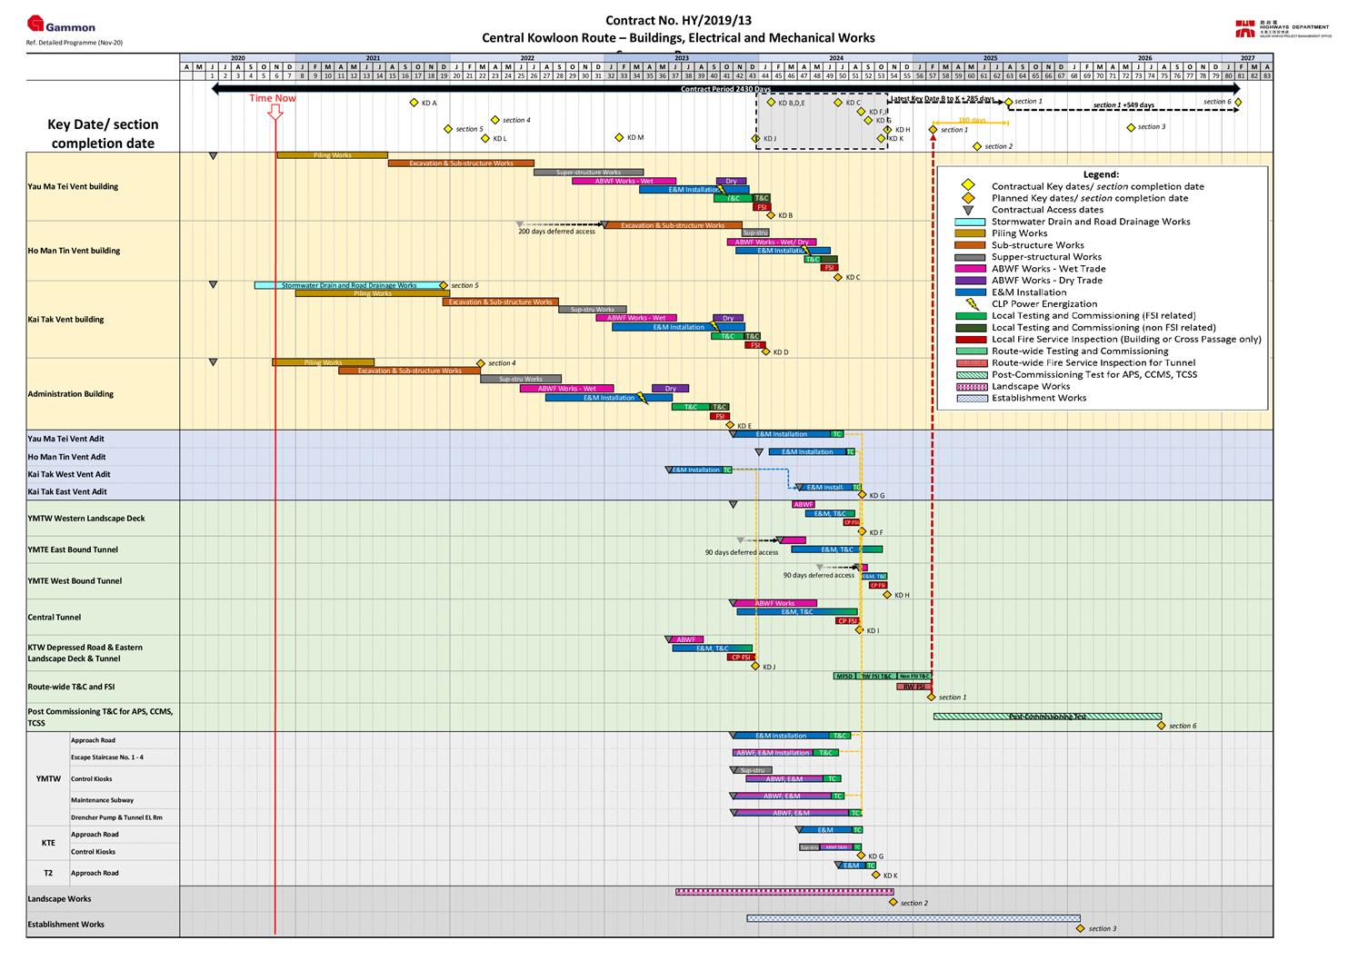
Task: Click the CLP Power Energization legend lightning icon
Action: click(972, 304)
